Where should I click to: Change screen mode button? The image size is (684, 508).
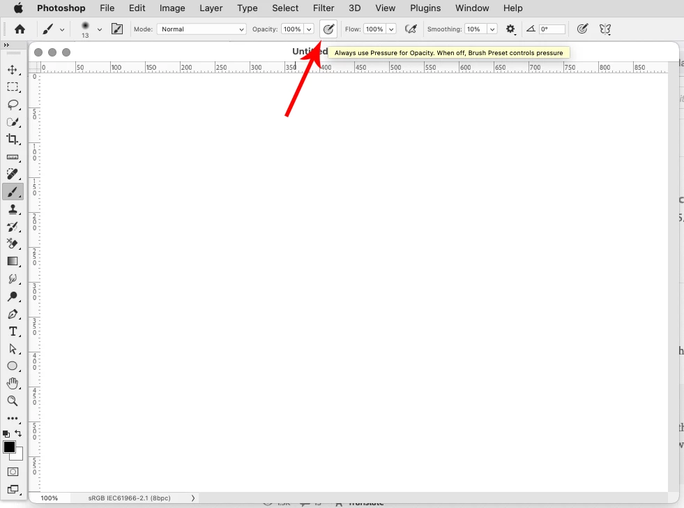(x=13, y=490)
